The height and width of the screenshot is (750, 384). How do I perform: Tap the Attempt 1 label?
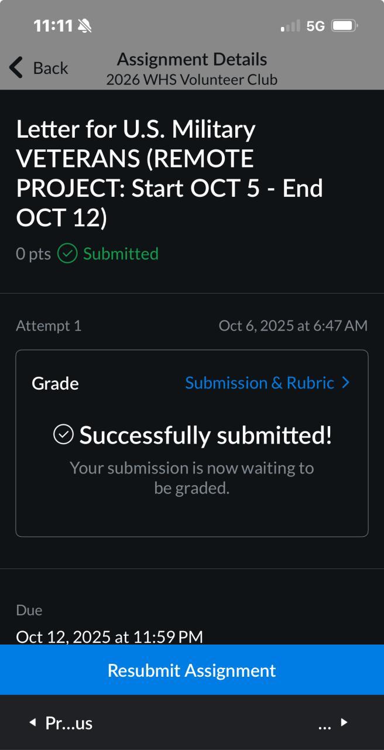pyautogui.click(x=49, y=326)
